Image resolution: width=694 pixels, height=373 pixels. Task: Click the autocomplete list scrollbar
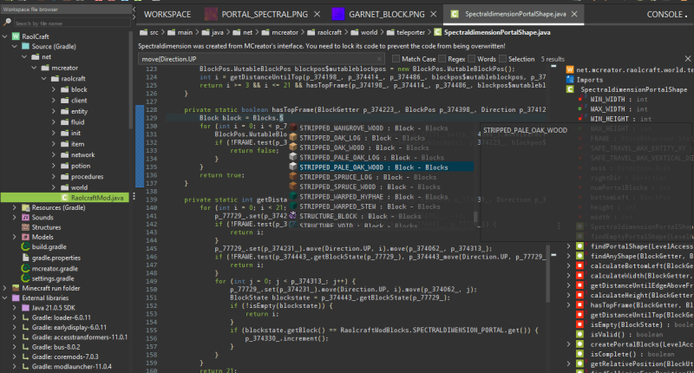(475, 216)
